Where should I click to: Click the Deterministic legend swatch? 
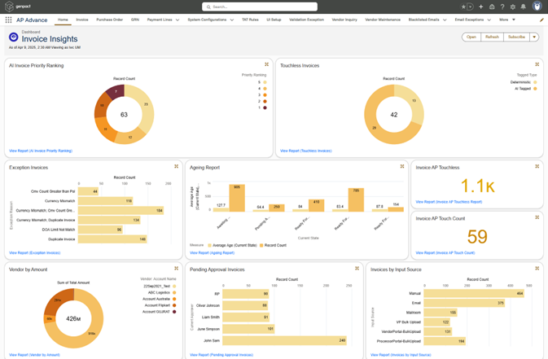coord(535,82)
